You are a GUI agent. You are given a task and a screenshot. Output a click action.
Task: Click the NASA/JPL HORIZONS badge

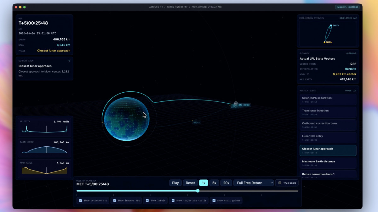pyautogui.click(x=347, y=7)
